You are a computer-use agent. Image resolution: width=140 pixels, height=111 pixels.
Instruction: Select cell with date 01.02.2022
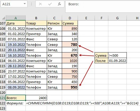[16, 34]
